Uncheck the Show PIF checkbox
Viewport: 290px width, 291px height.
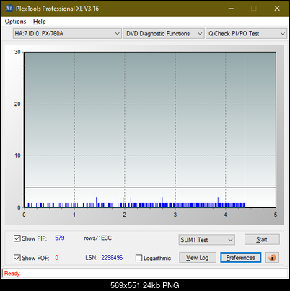pos(17,238)
